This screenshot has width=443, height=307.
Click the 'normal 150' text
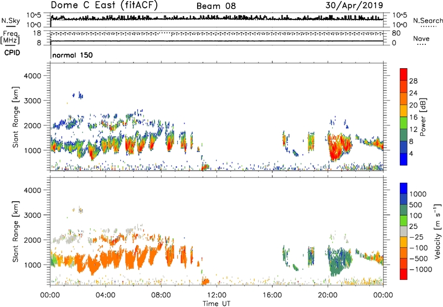tap(73, 55)
